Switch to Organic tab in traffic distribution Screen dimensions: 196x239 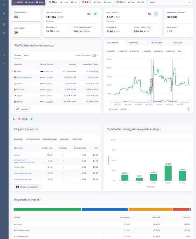click(18, 55)
